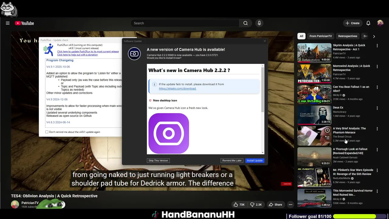Open more actions ellipsis below video

(291, 205)
